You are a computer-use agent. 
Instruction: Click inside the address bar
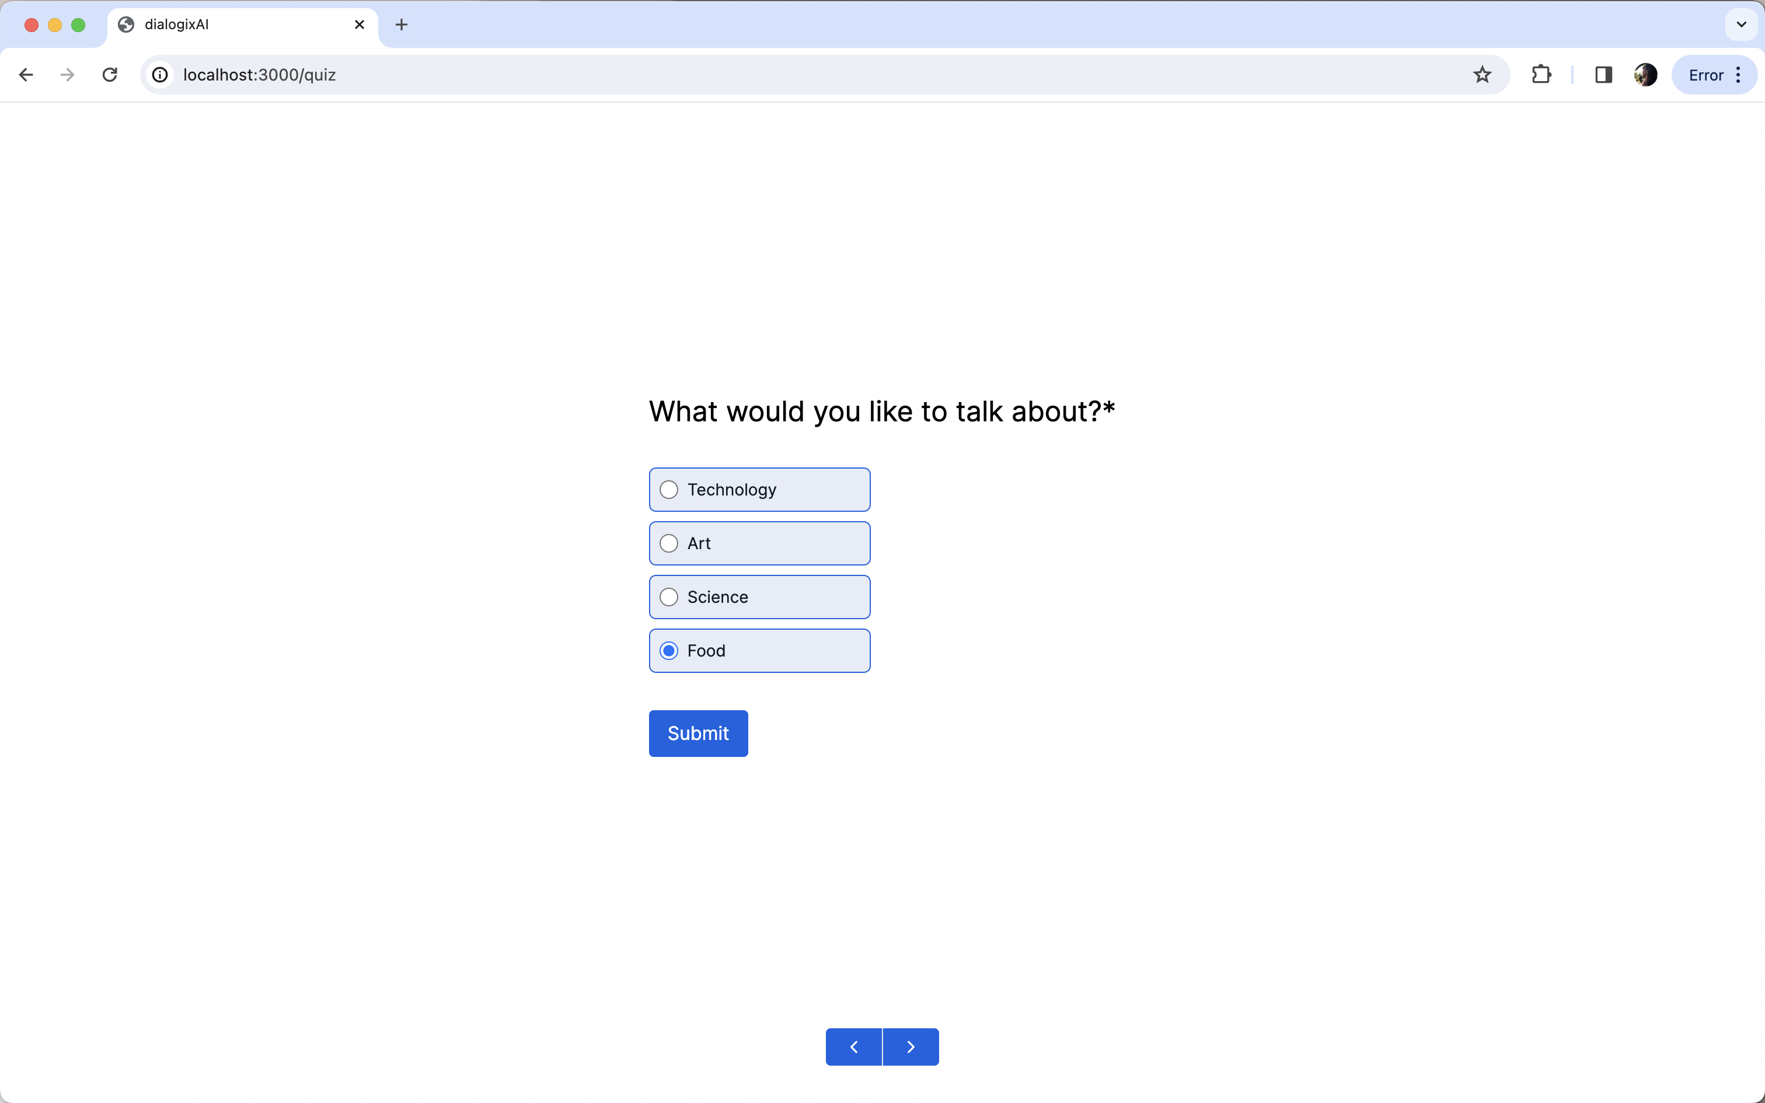(511, 75)
